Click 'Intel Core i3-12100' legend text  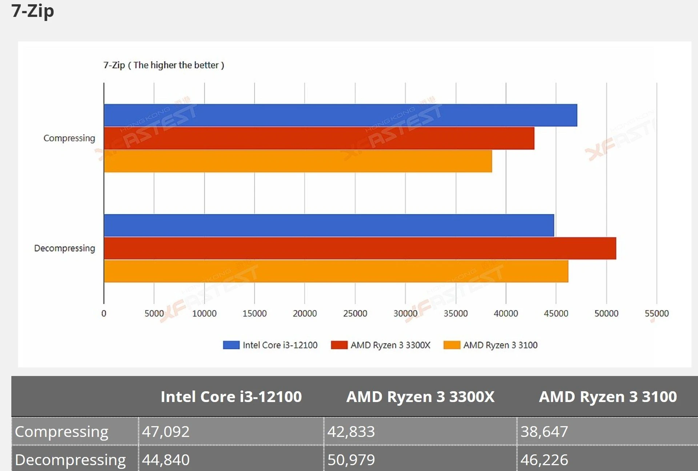pos(280,345)
